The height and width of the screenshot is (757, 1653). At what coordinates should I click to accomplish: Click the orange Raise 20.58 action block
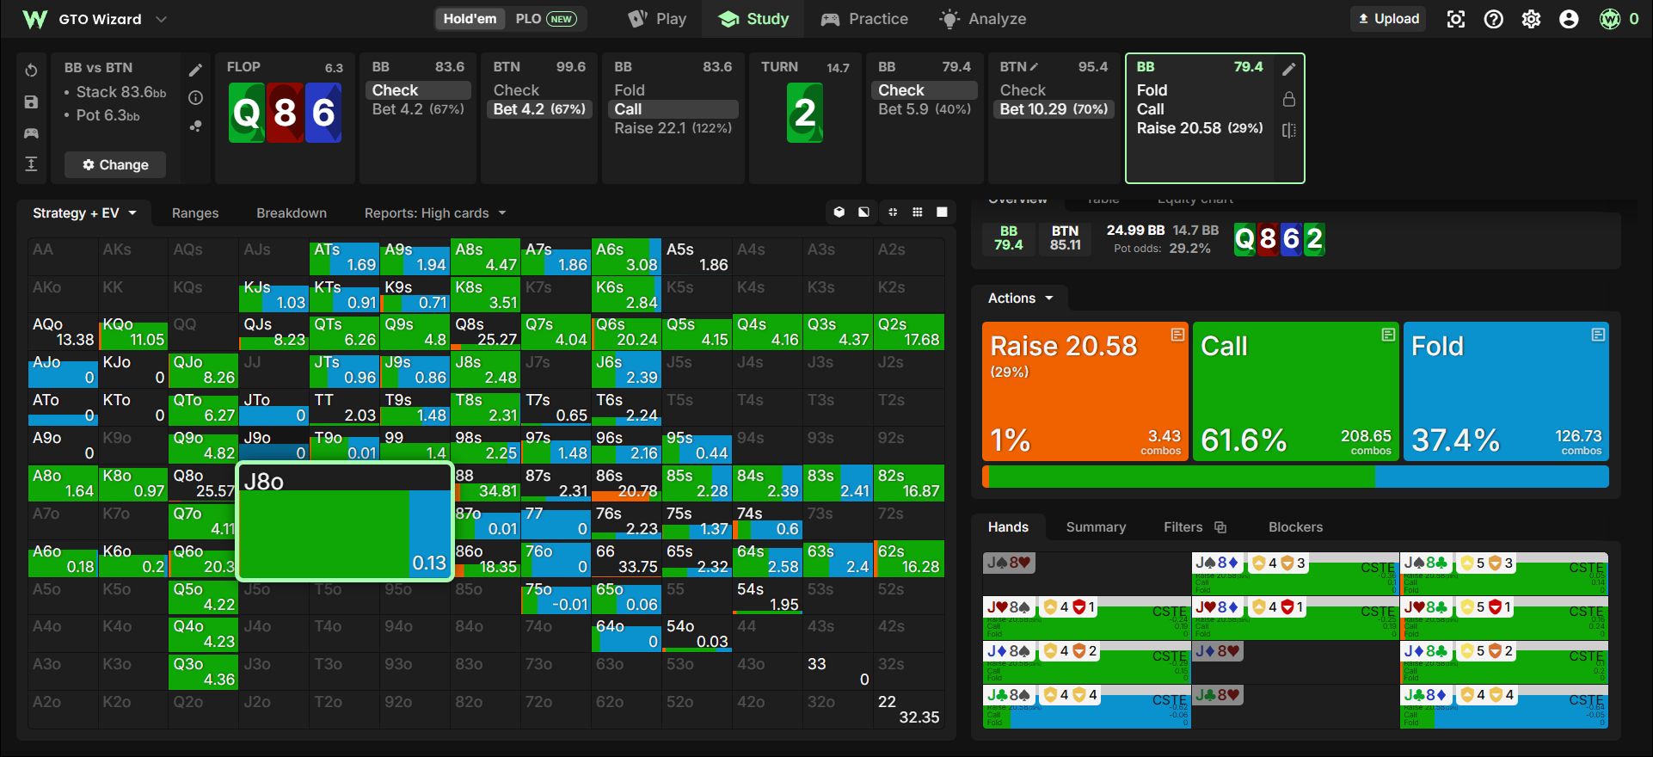(1085, 391)
